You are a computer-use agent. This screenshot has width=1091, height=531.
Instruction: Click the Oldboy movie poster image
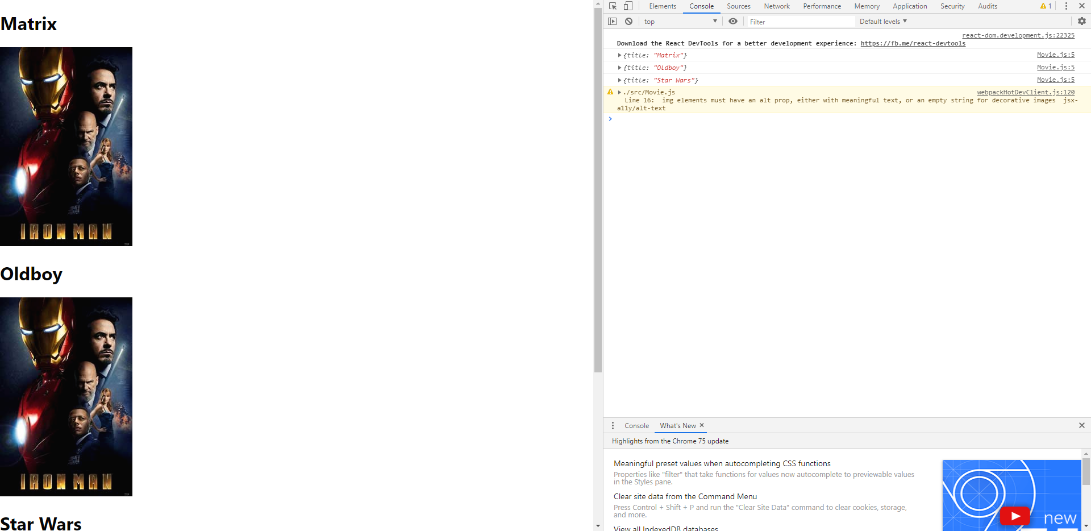click(66, 397)
